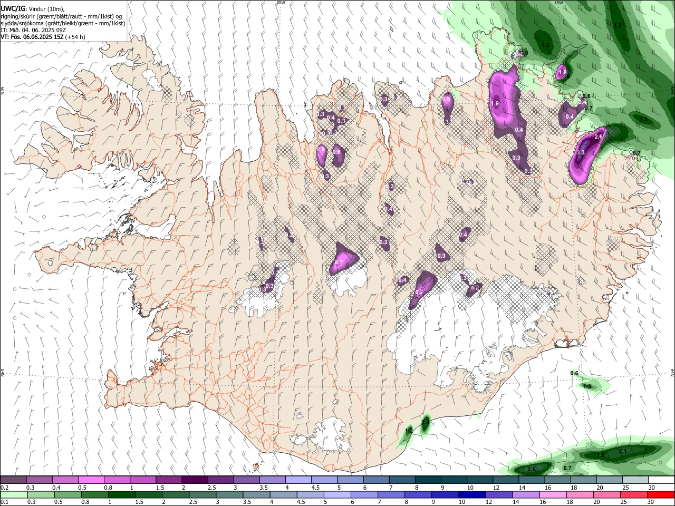The width and height of the screenshot is (675, 506).
Task: Pick the bright red 30 lower legend swatch
Action: point(661,495)
